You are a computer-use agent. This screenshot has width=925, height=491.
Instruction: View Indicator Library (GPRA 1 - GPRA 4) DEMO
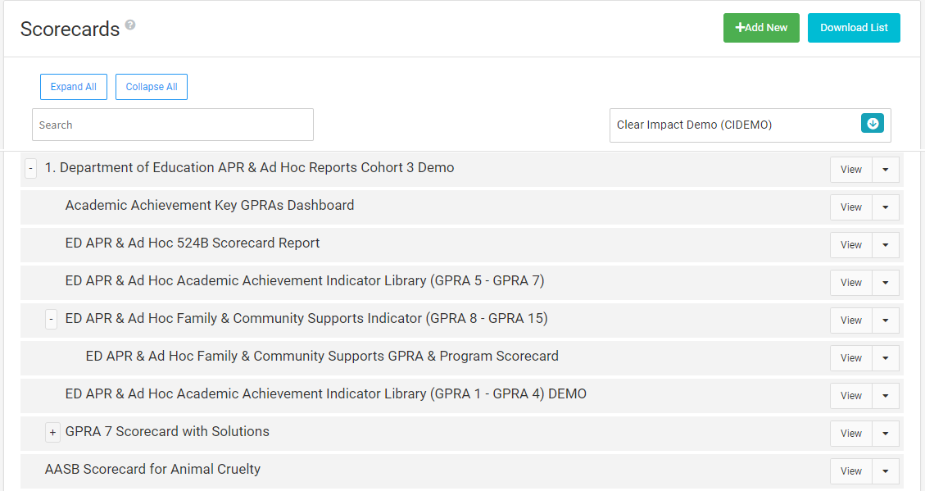click(850, 396)
